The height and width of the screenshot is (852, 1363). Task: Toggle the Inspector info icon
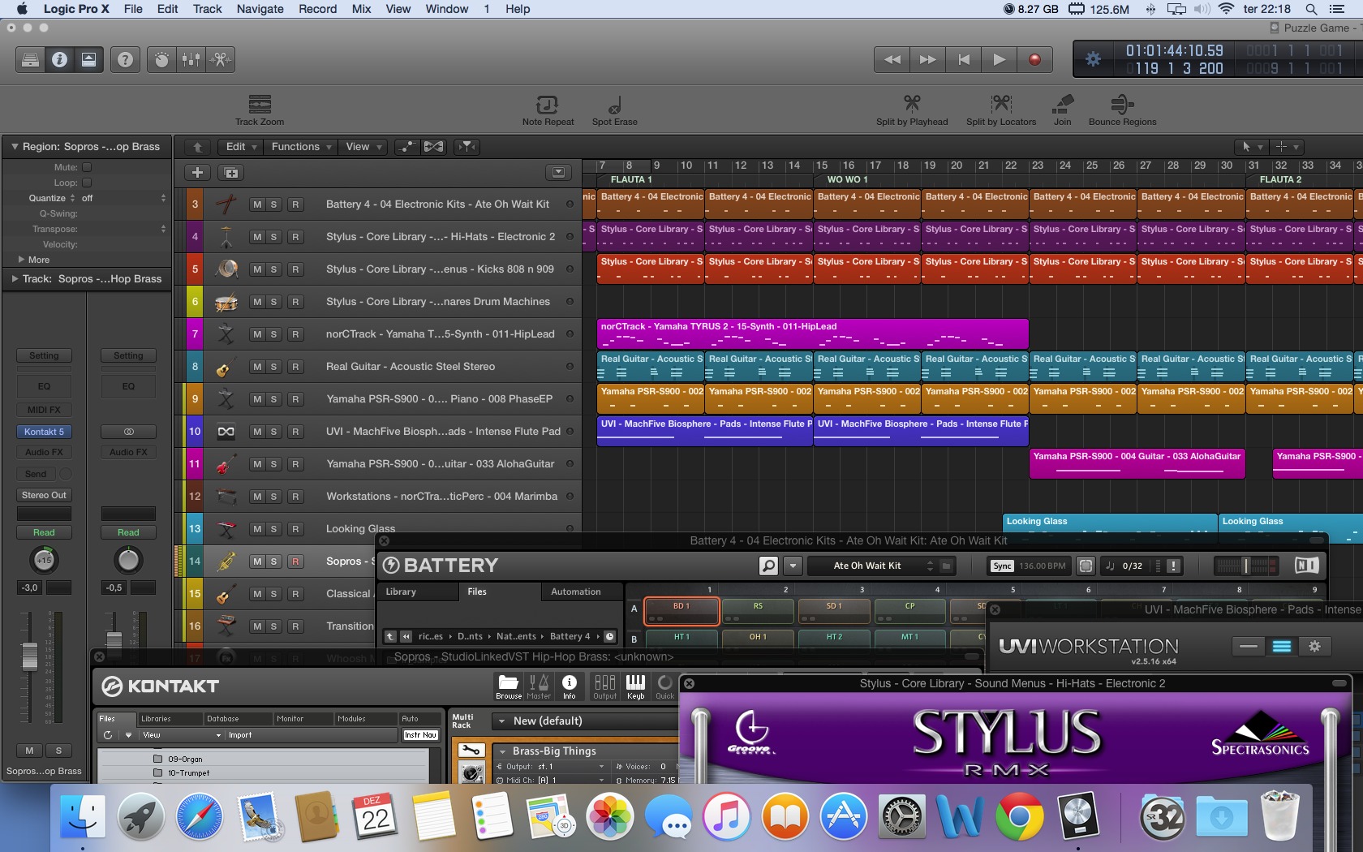pos(59,59)
